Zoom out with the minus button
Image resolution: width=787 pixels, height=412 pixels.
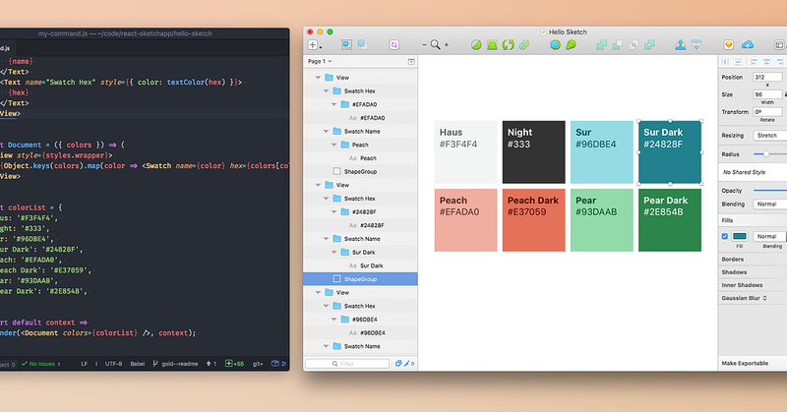click(x=424, y=45)
